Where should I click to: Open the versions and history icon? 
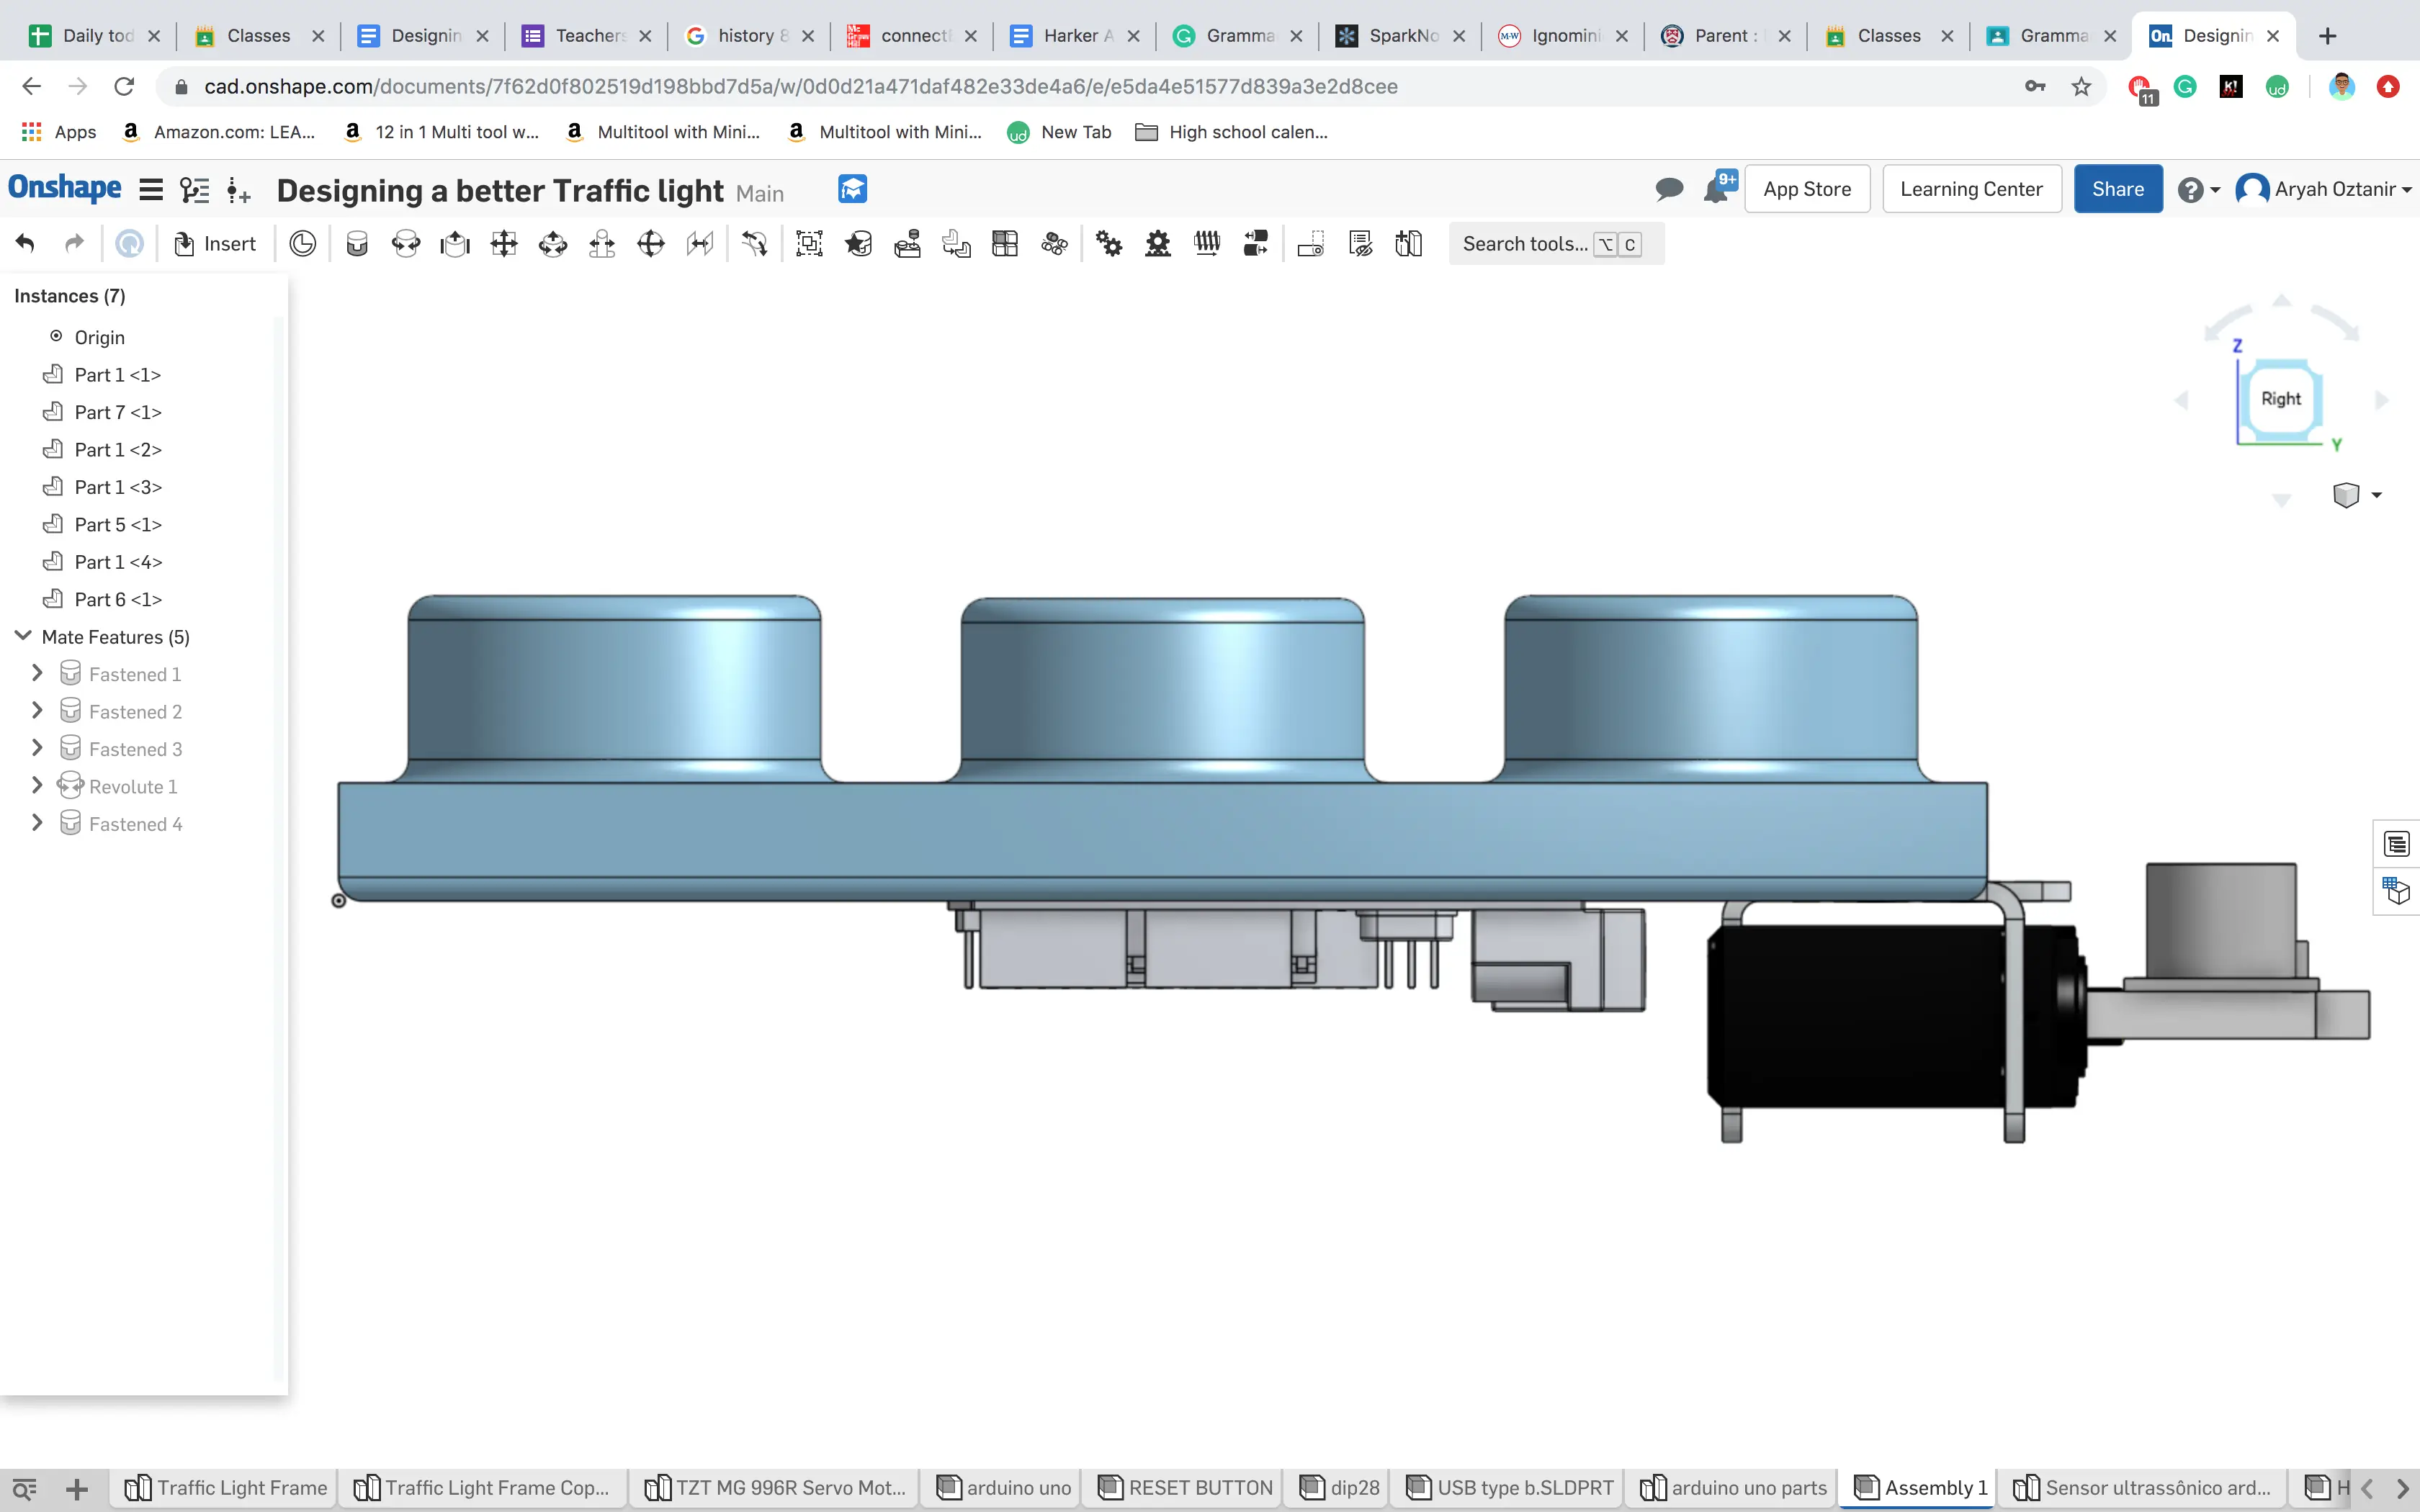click(x=195, y=190)
